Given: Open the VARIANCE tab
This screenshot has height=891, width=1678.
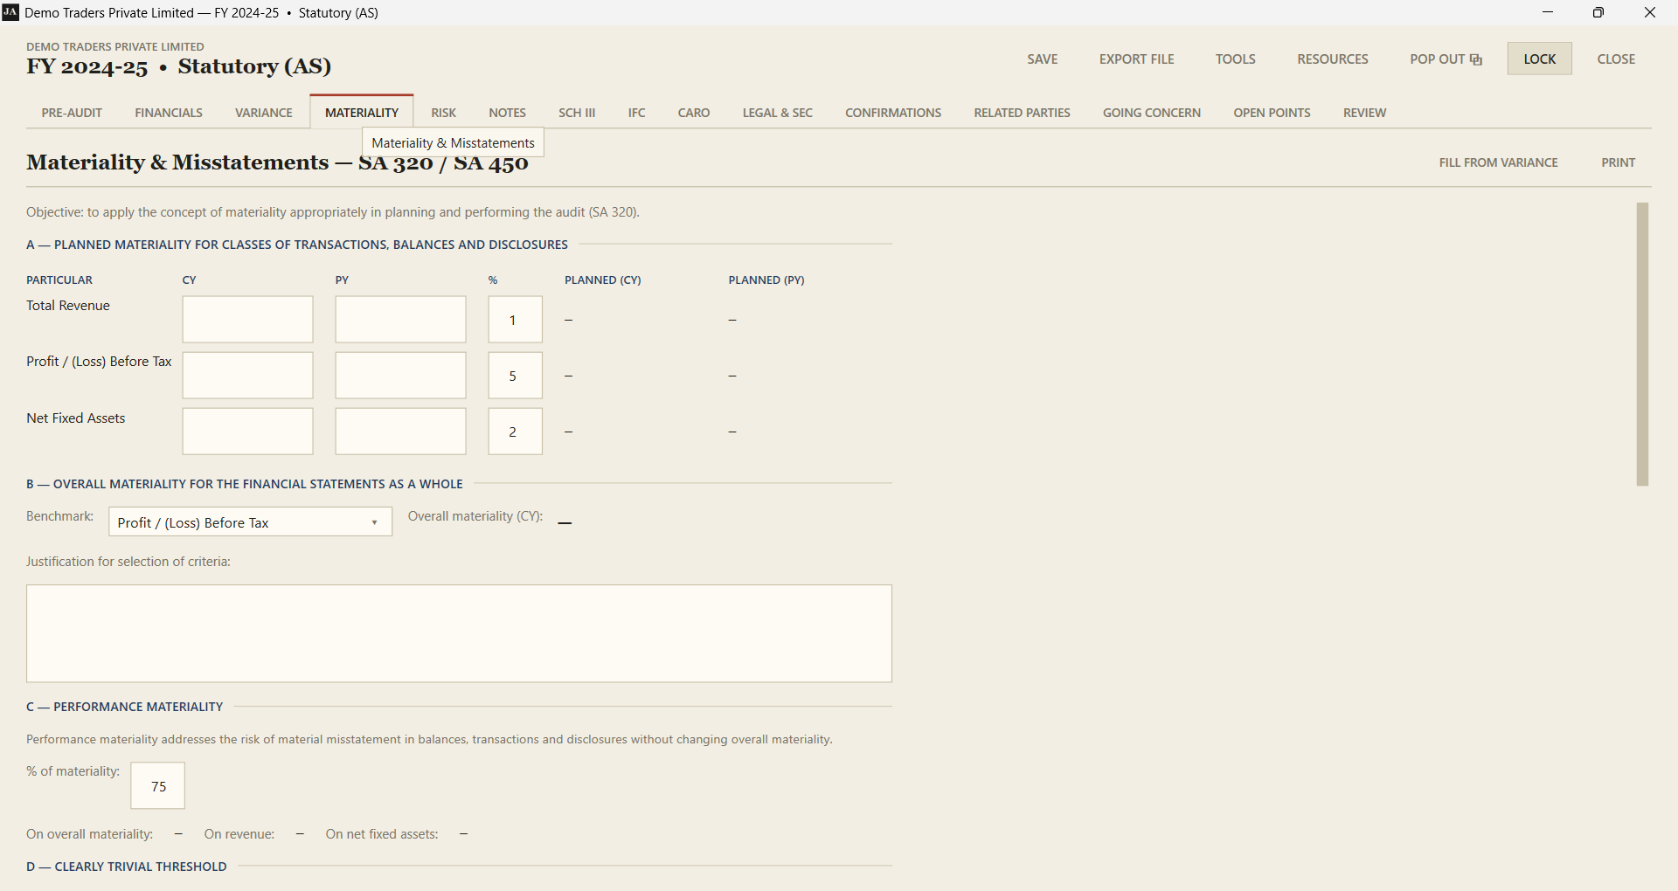Looking at the screenshot, I should pos(264,113).
